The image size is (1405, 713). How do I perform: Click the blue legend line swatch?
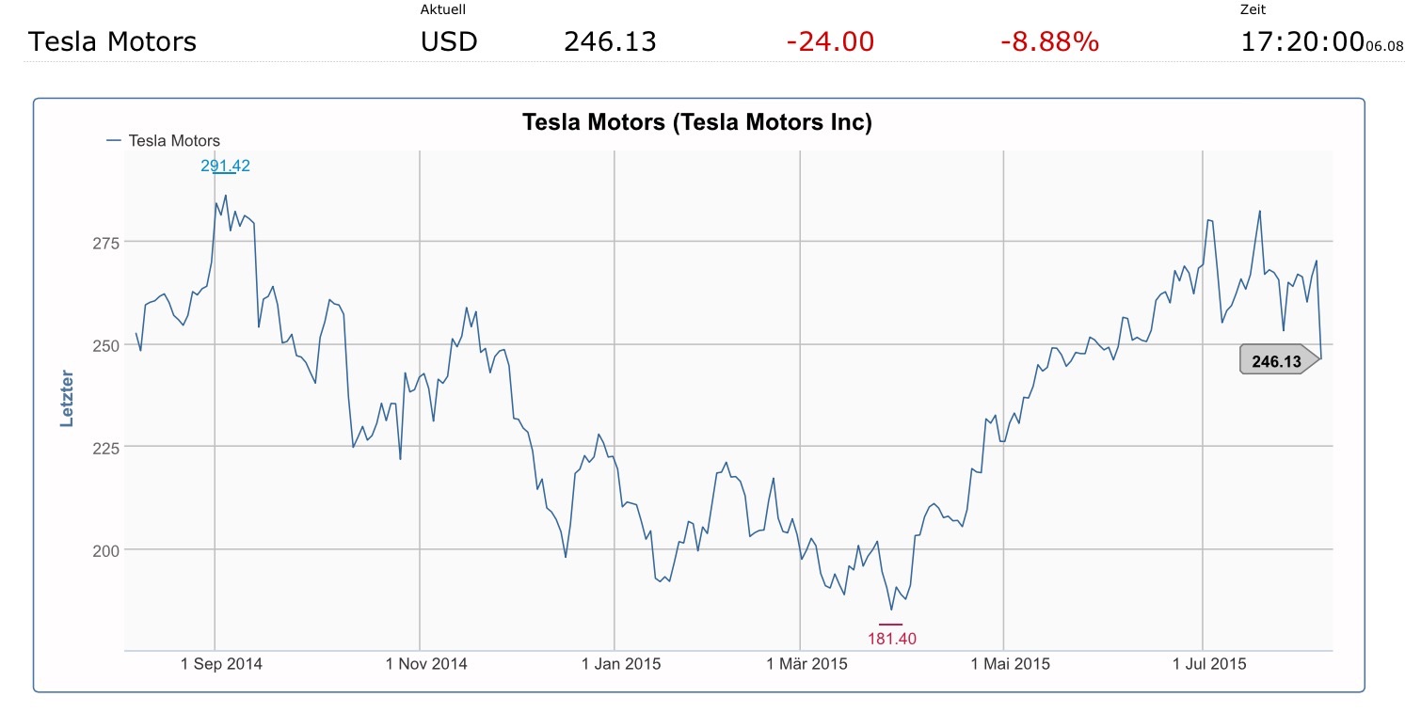coord(114,141)
